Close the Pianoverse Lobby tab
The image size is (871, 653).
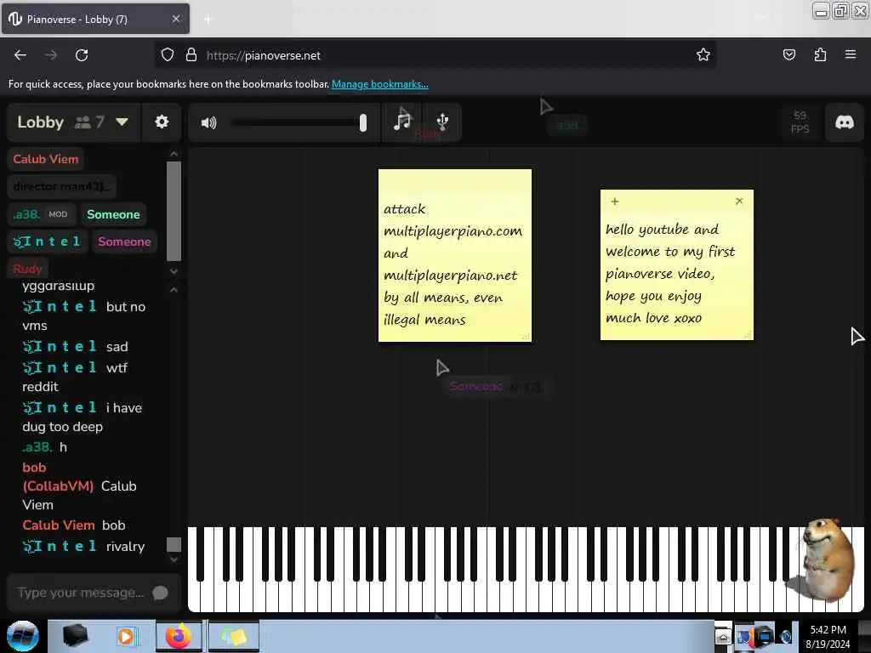pyautogui.click(x=176, y=19)
